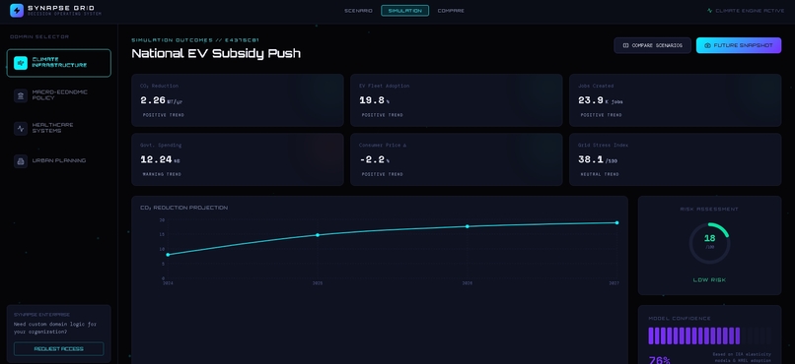
Task: Click the CO₂ Reduction Projection chart title
Action: (x=184, y=208)
